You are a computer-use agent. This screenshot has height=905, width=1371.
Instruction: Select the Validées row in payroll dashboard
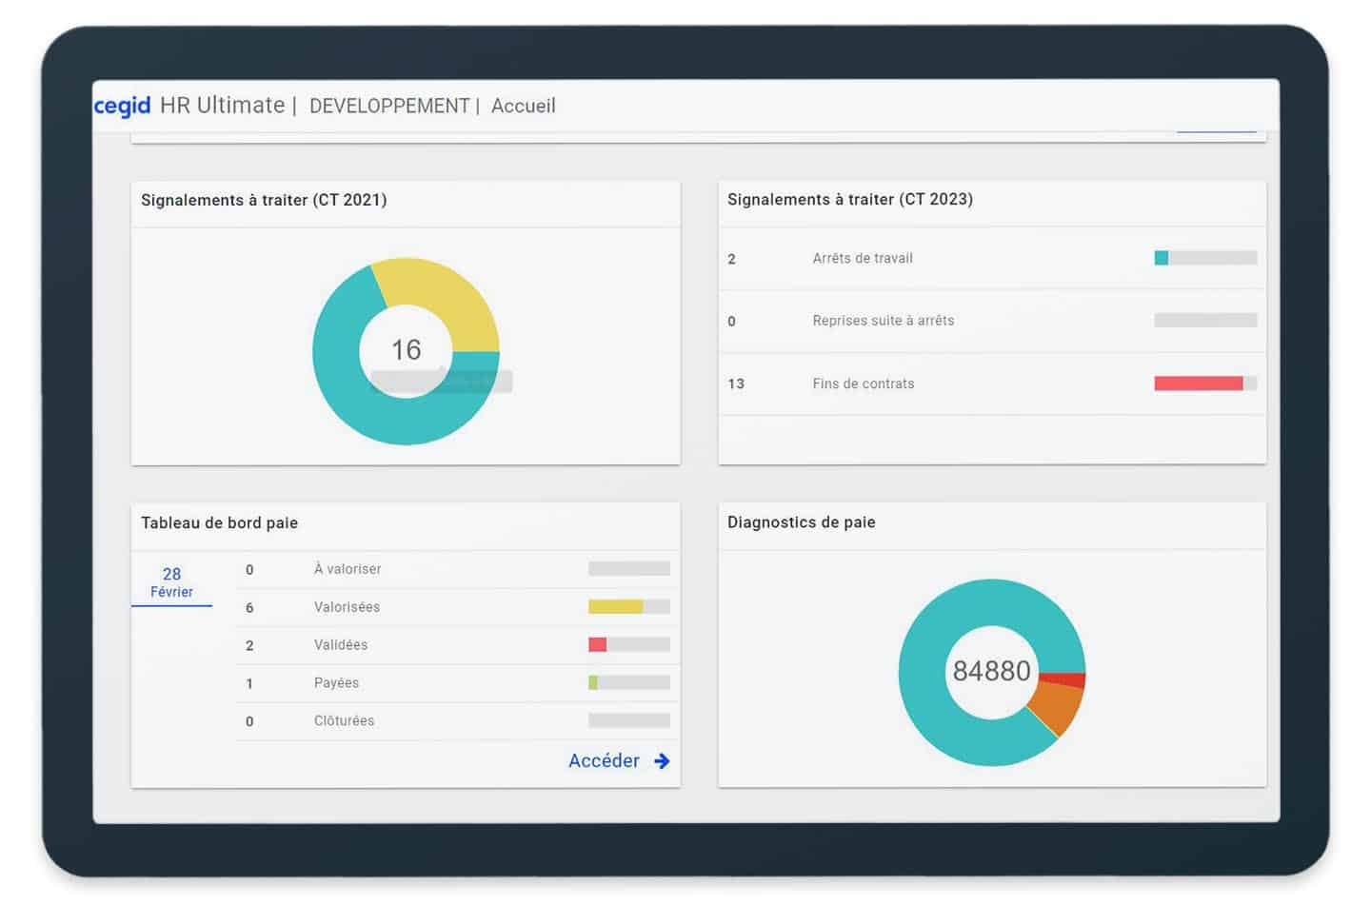click(x=341, y=645)
